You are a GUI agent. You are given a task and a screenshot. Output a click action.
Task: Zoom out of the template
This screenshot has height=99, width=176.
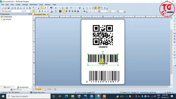pyautogui.click(x=90, y=8)
